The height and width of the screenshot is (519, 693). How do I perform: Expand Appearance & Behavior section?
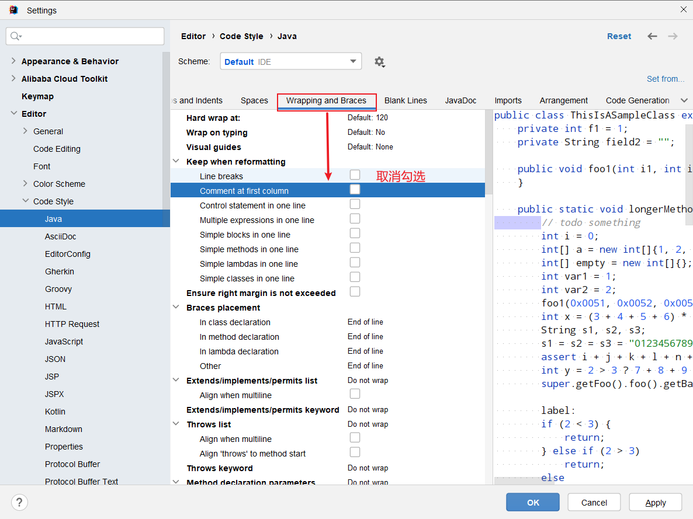tap(13, 61)
